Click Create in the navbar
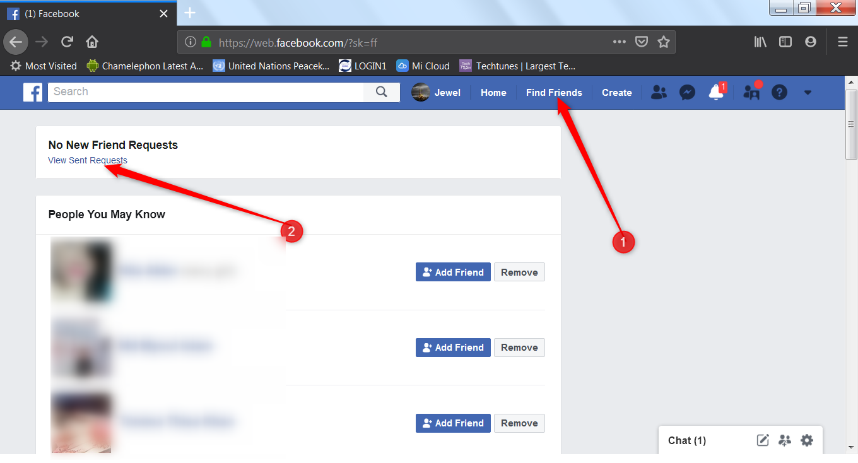The height and width of the screenshot is (463, 858). [617, 93]
